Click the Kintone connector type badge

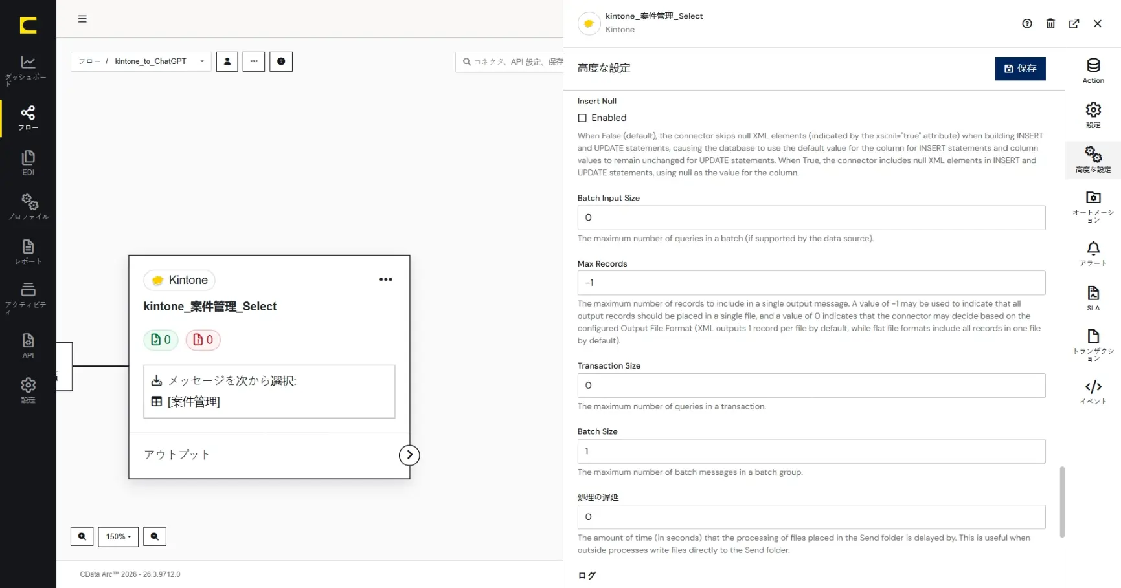(x=179, y=280)
